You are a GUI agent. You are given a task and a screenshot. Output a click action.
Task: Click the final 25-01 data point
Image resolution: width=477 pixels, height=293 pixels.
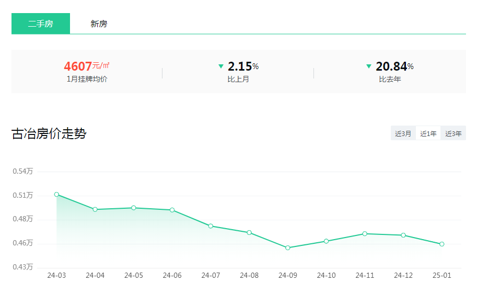pyautogui.click(x=441, y=244)
